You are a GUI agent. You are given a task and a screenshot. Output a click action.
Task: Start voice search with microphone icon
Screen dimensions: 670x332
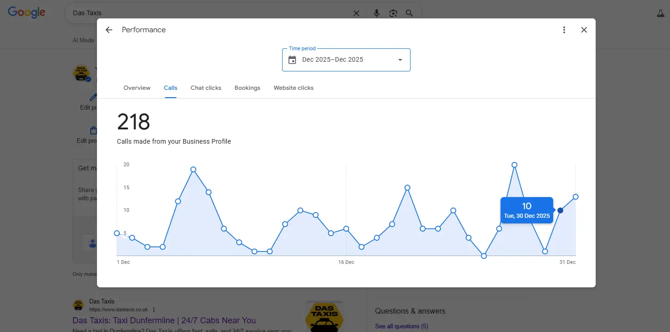376,13
